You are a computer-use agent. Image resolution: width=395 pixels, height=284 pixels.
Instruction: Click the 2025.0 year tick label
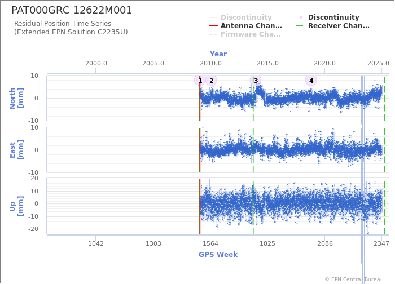click(x=378, y=63)
